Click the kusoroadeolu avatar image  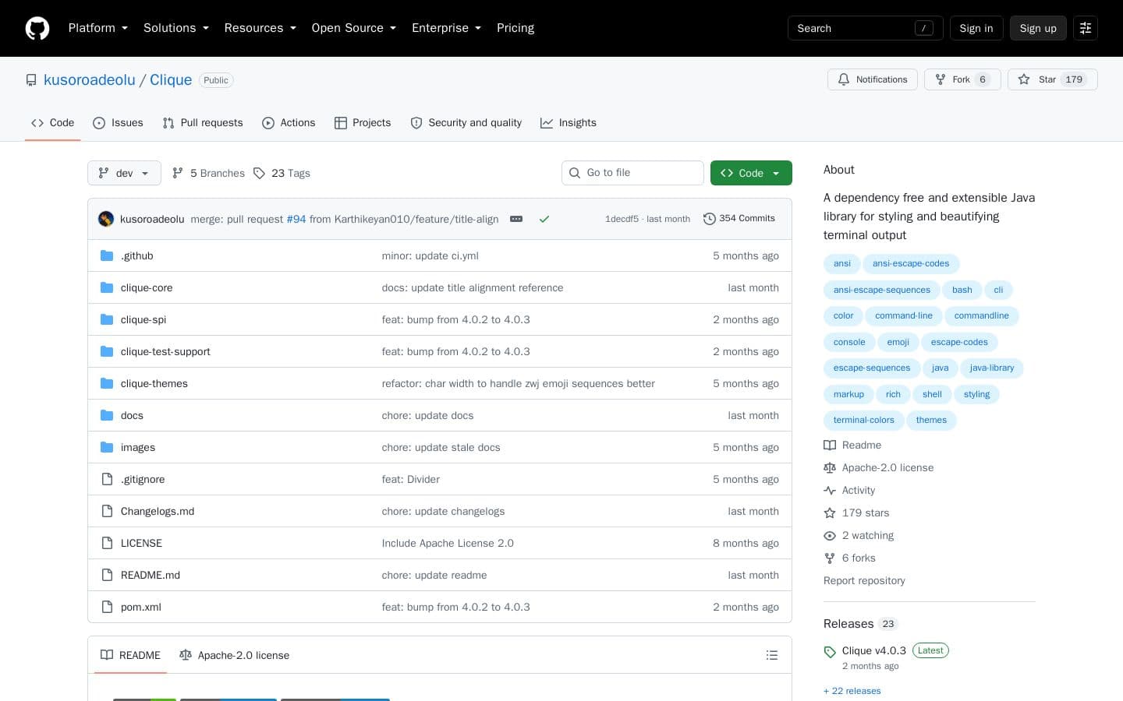[x=106, y=219]
